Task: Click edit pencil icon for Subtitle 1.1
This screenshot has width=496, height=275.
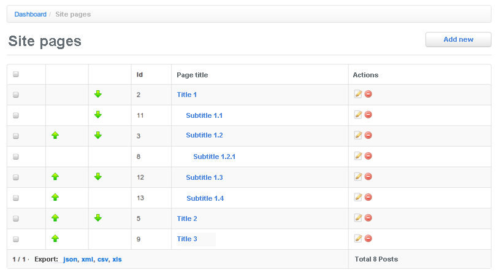Action: (358, 115)
